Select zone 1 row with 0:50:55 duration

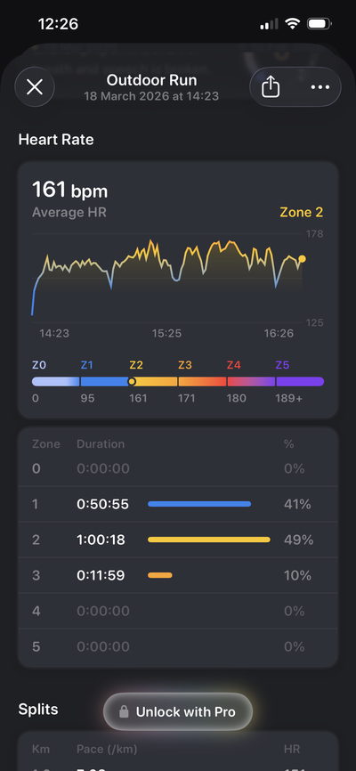coord(178,504)
